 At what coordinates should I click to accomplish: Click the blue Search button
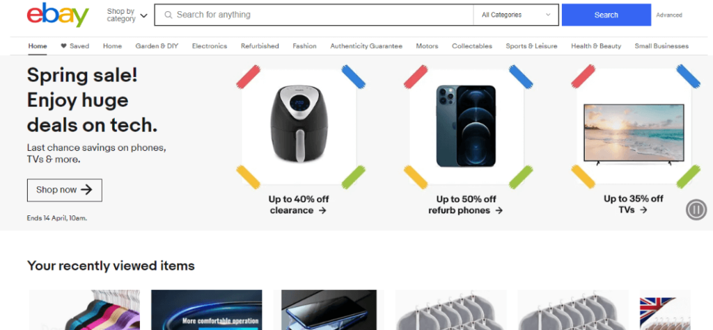[x=606, y=15]
